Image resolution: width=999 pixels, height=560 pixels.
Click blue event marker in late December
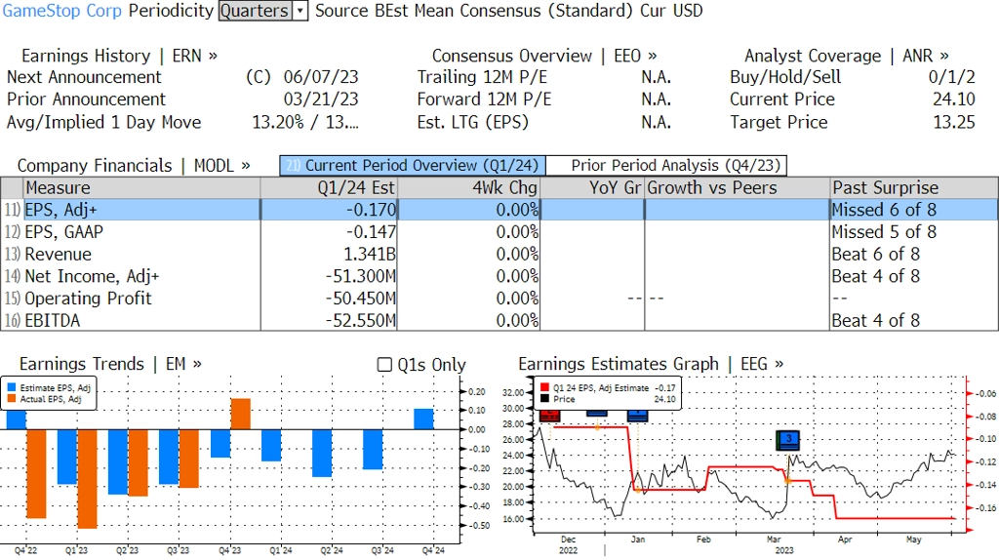tap(596, 414)
